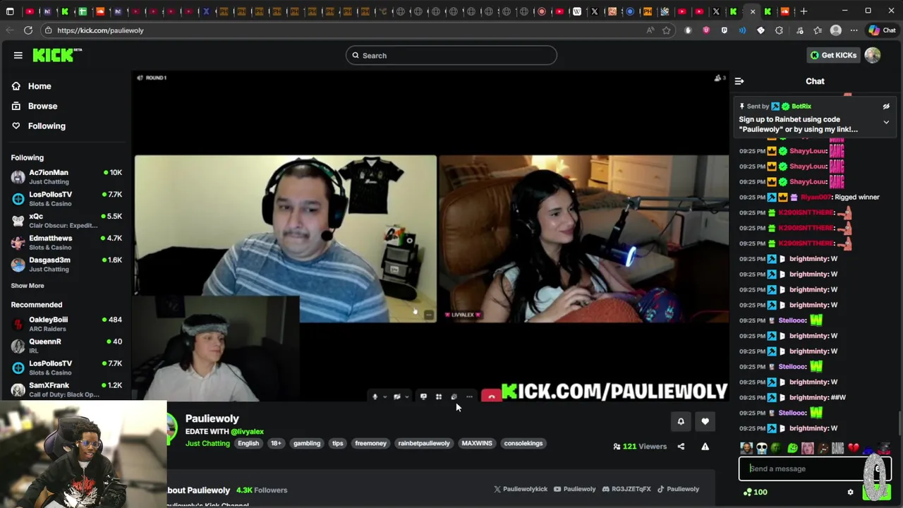Hide the pinned BotRix message
The width and height of the screenshot is (903, 508).
pos(886,107)
